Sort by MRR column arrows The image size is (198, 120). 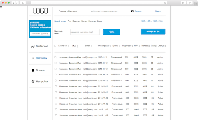140,46
